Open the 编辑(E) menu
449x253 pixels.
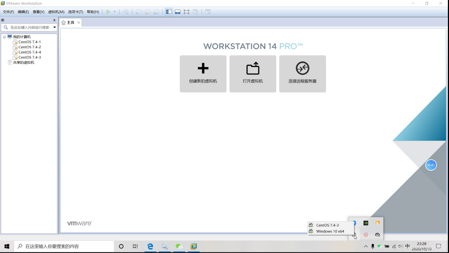point(23,12)
